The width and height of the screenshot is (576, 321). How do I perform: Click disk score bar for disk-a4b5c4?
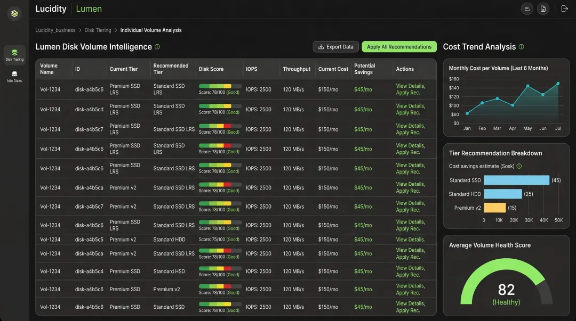[220, 268]
